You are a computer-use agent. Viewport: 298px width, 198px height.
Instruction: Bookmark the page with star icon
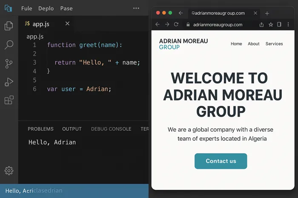coord(271,25)
